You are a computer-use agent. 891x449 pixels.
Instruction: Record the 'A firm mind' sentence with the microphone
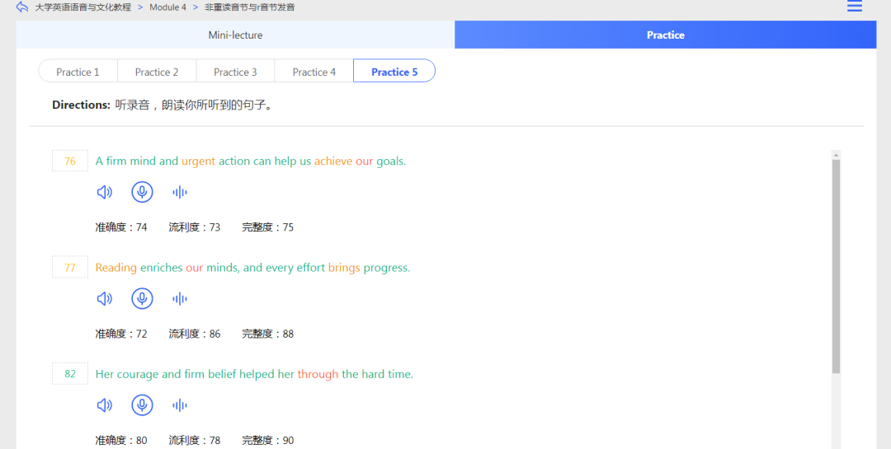pyautogui.click(x=142, y=193)
